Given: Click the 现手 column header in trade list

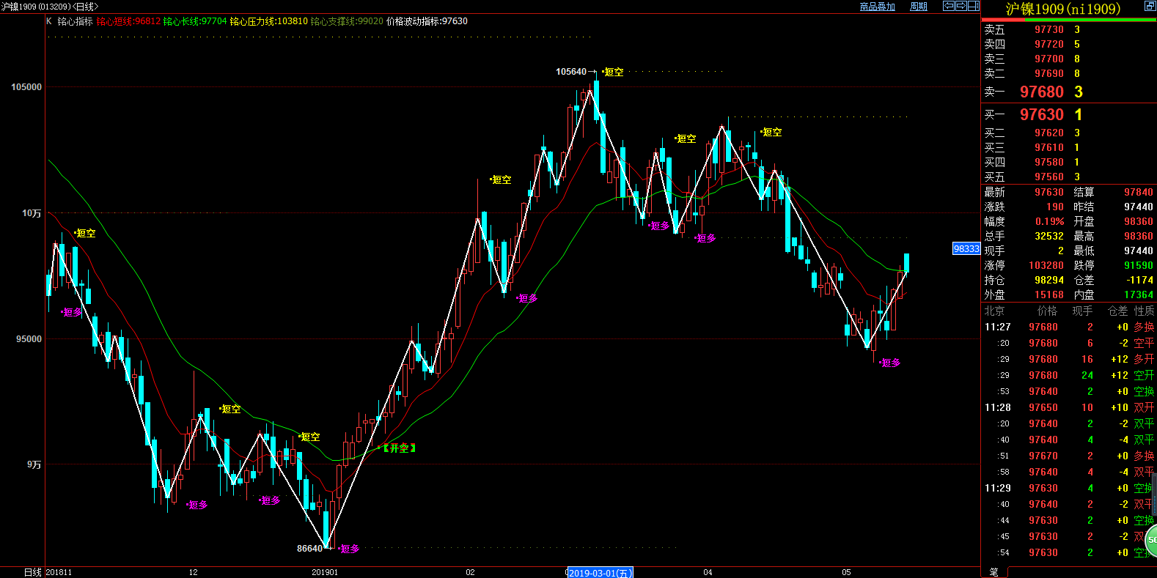Looking at the screenshot, I should (x=1082, y=311).
